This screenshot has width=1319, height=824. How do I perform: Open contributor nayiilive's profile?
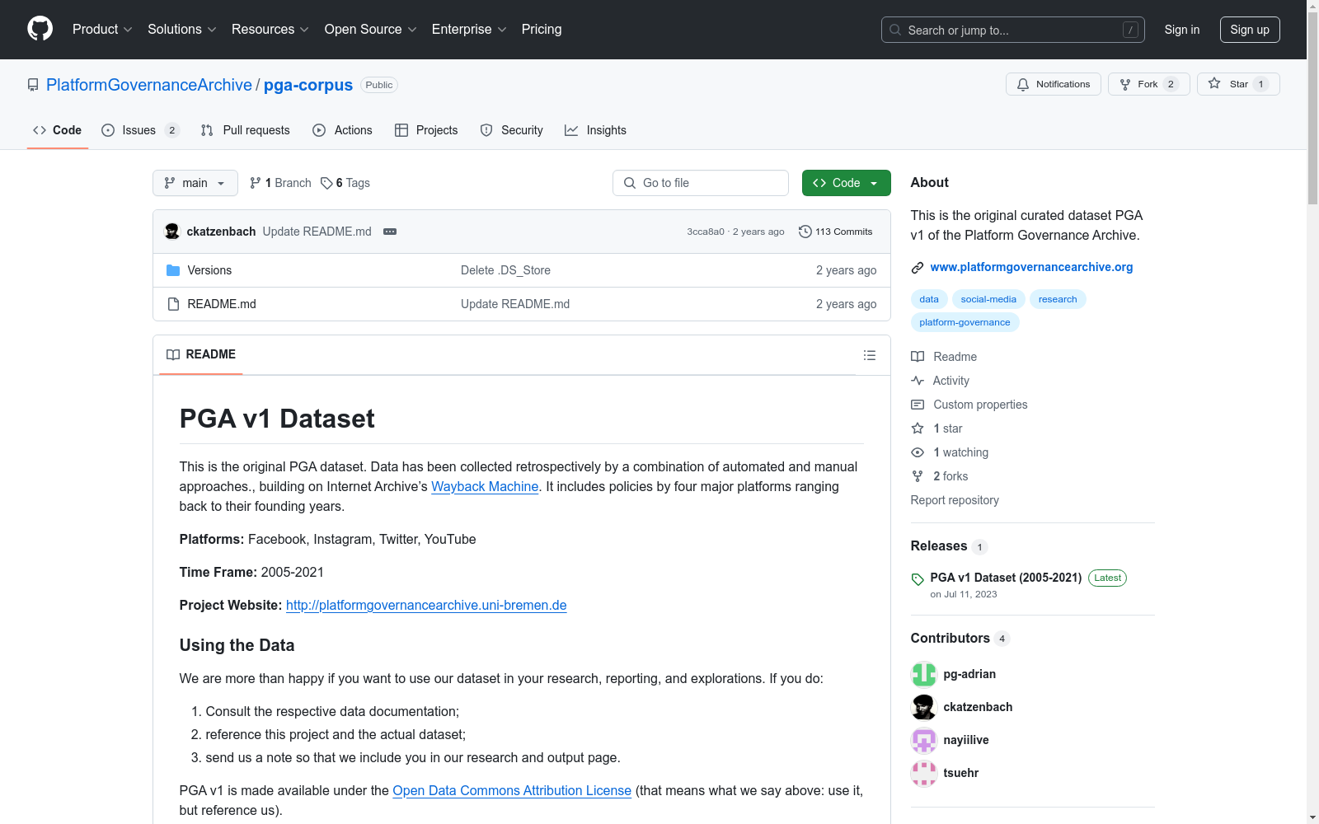[x=966, y=740]
